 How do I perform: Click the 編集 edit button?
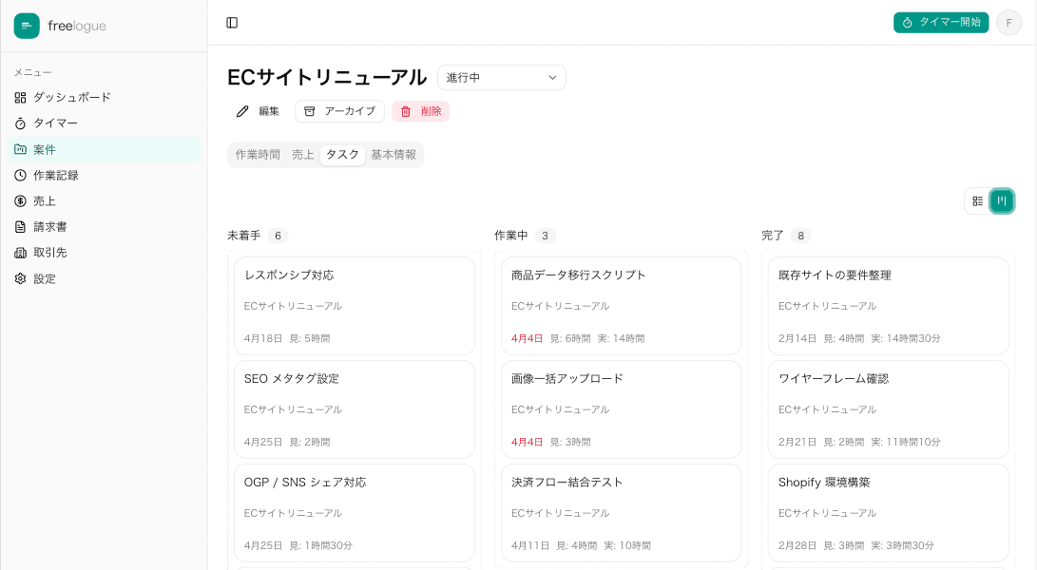pyautogui.click(x=257, y=111)
